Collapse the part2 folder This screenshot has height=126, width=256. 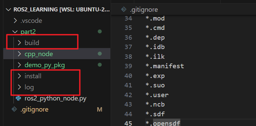point(15,32)
